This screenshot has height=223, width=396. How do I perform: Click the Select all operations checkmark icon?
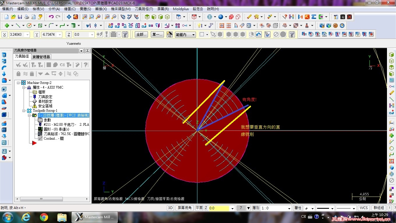18,65
